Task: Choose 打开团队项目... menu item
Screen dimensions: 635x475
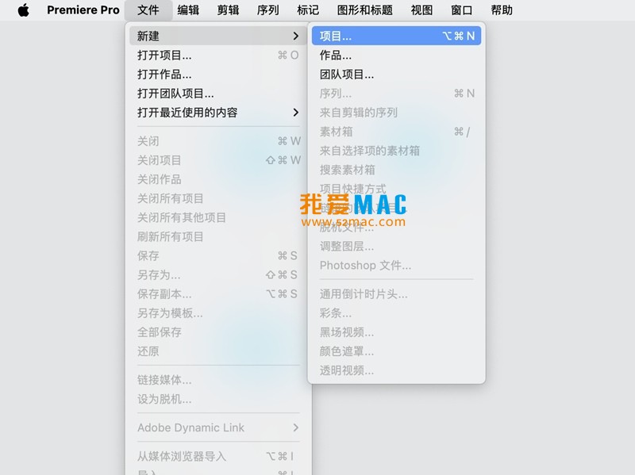Action: (x=218, y=94)
